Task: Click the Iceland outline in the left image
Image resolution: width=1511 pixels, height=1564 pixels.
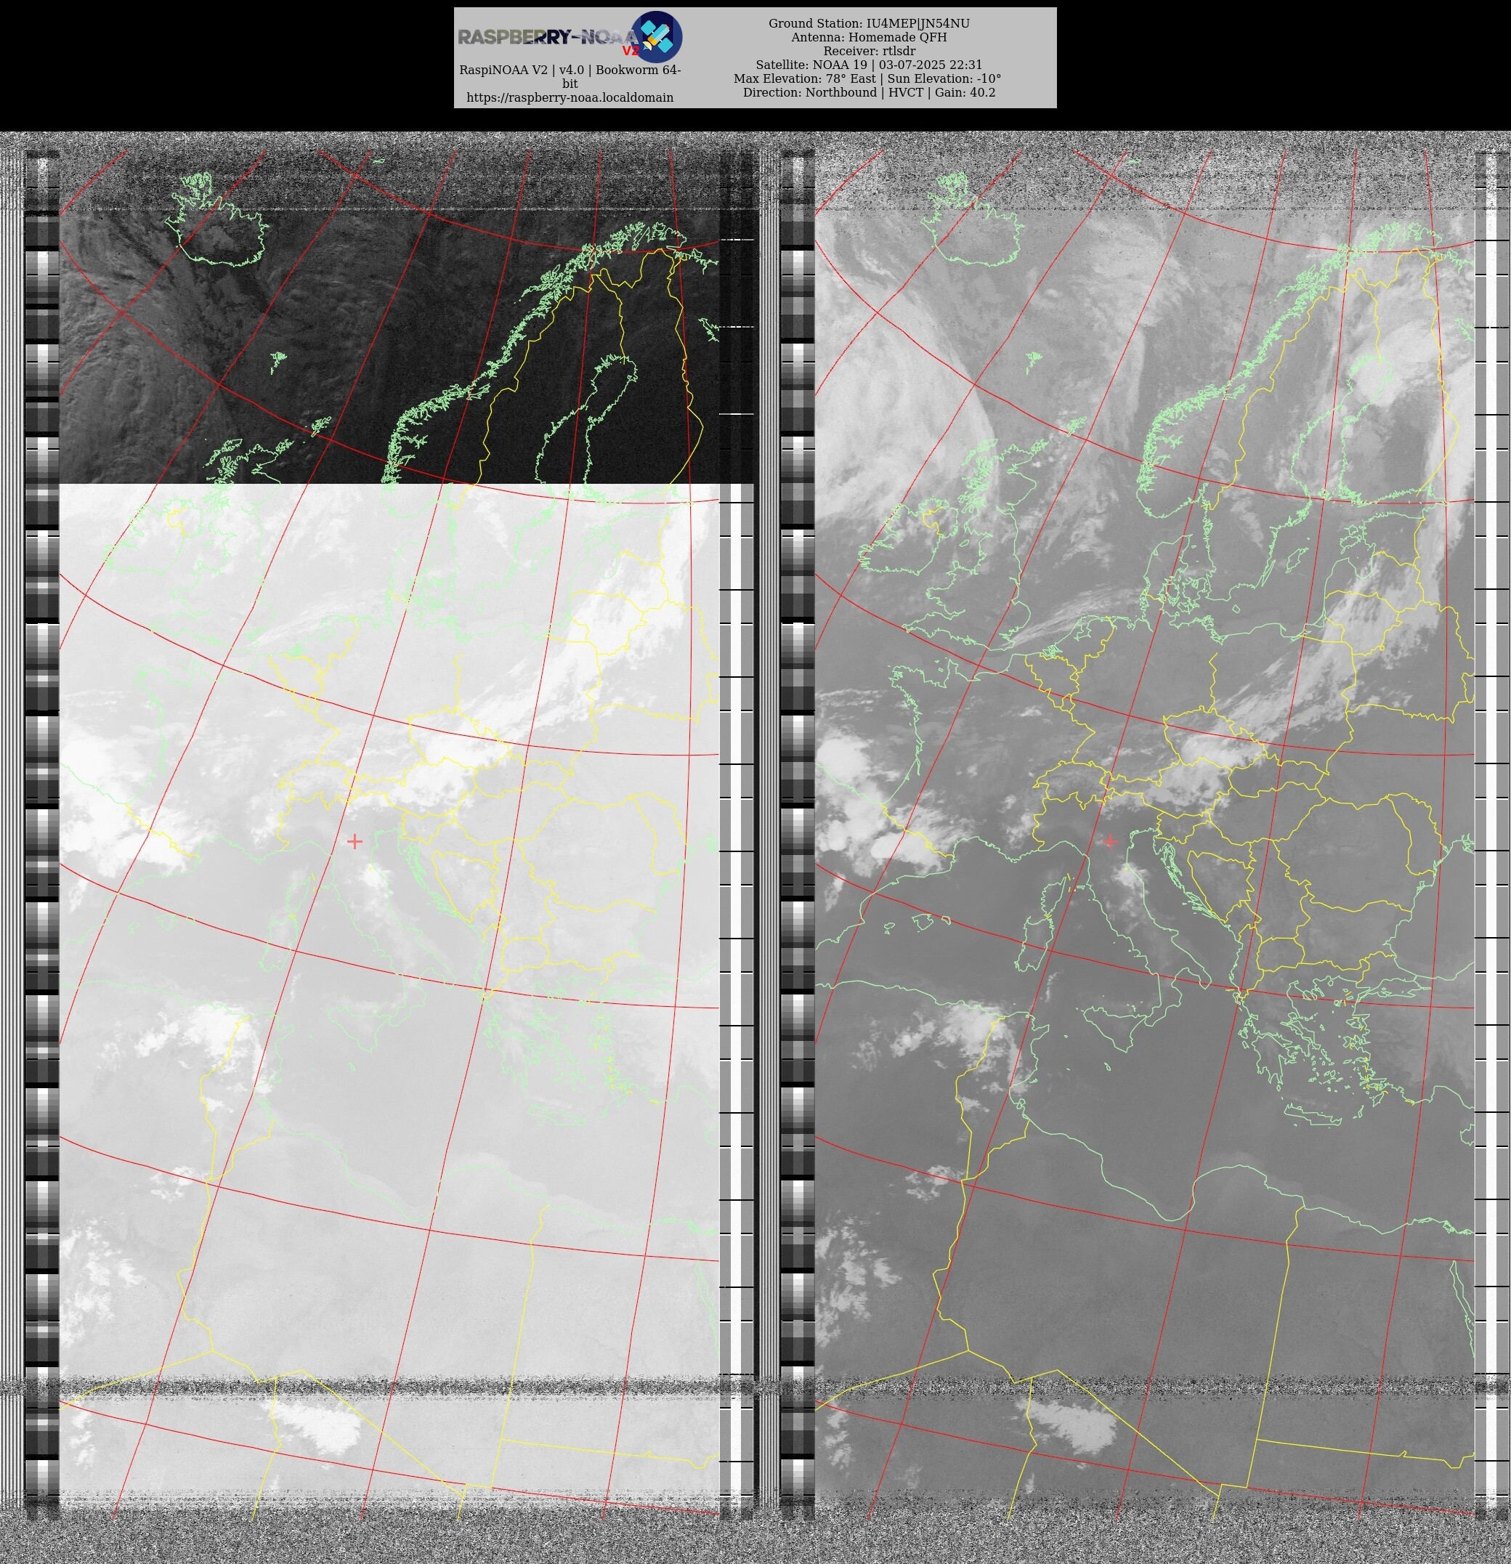Action: [x=216, y=220]
